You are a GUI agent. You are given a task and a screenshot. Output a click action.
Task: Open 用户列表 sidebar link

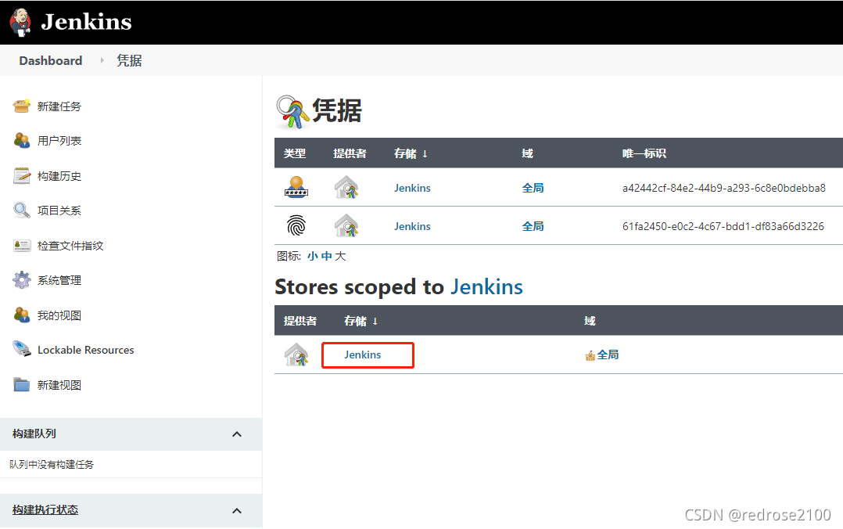(x=59, y=141)
